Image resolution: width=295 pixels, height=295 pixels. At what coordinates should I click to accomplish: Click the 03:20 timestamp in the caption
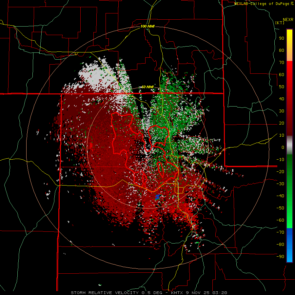click(220, 293)
